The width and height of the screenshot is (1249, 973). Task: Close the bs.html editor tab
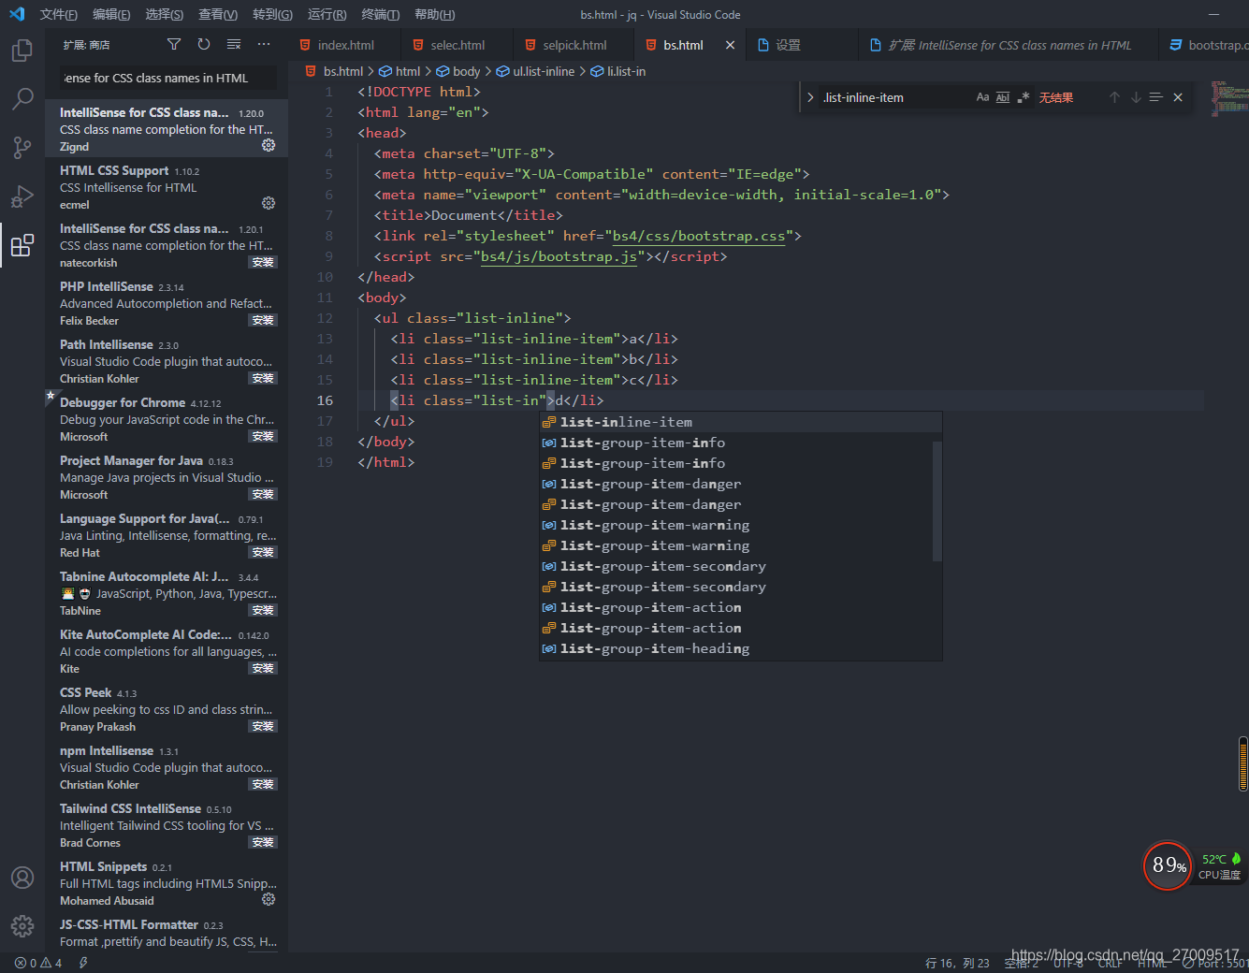730,45
